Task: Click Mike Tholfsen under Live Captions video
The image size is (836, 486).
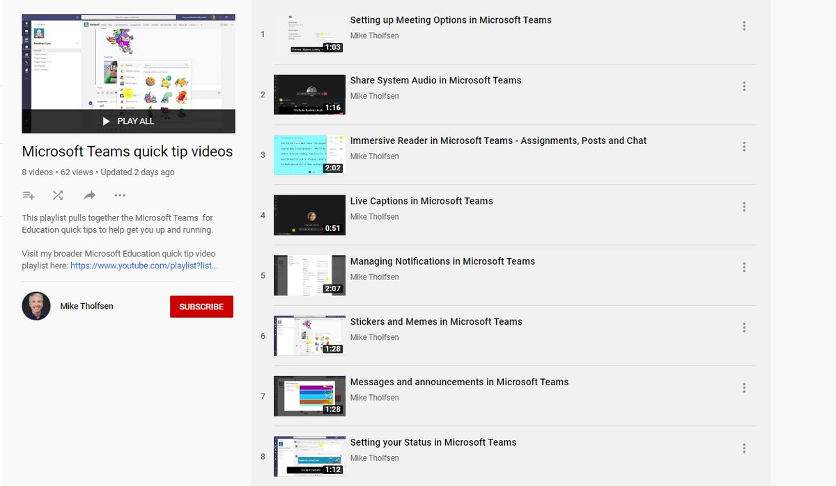Action: (374, 217)
